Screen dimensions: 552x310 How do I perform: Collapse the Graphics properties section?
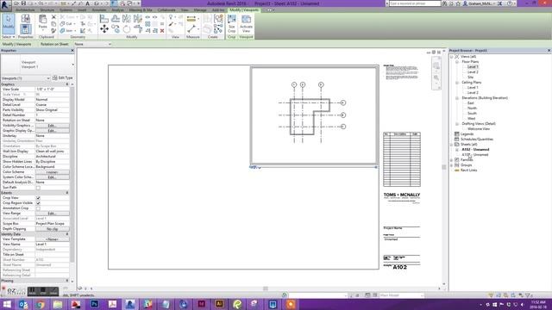point(67,84)
